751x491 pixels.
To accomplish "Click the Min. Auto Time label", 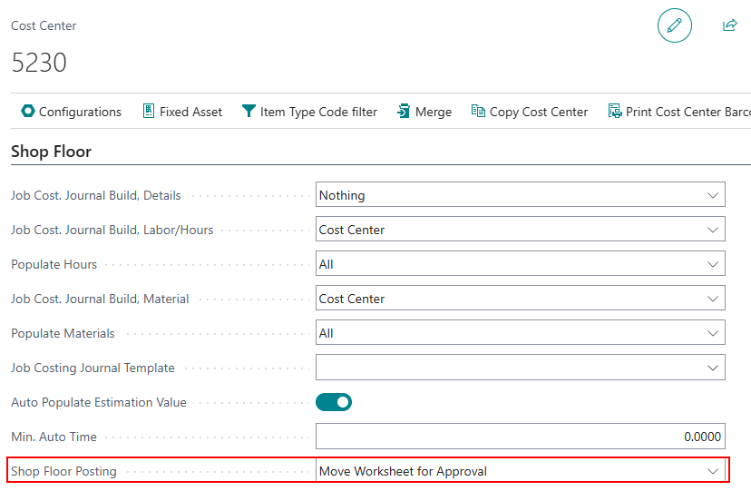I will [x=54, y=437].
